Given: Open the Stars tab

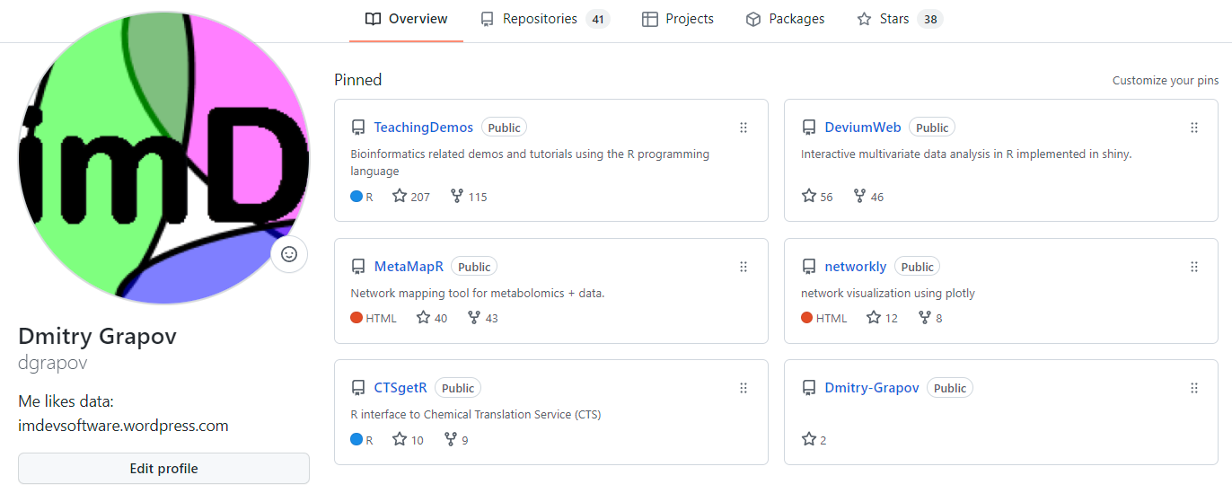Looking at the screenshot, I should click(x=899, y=19).
